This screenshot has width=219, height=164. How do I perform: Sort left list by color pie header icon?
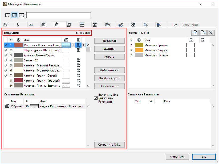(x=18, y=40)
